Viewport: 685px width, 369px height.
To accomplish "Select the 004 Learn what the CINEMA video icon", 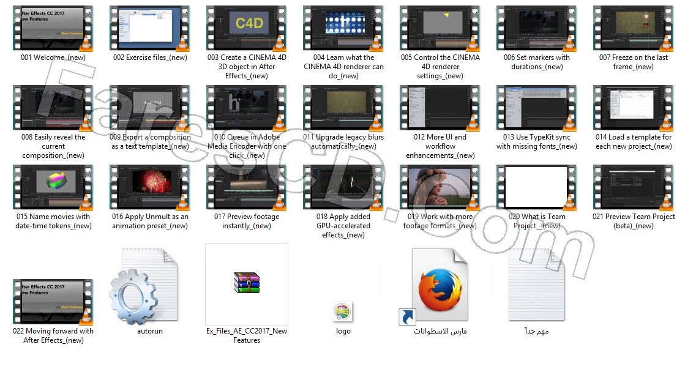I will [343, 28].
